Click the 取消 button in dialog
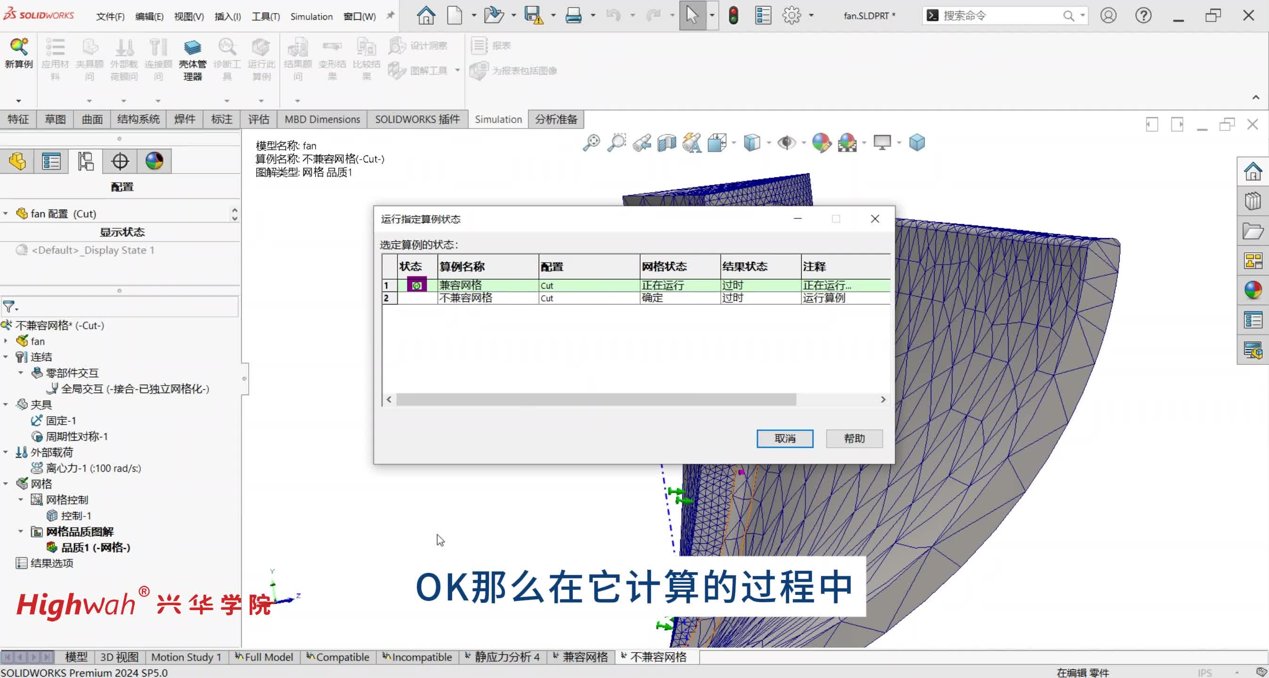Screen dimensions: 1269x678 pyautogui.click(x=784, y=439)
